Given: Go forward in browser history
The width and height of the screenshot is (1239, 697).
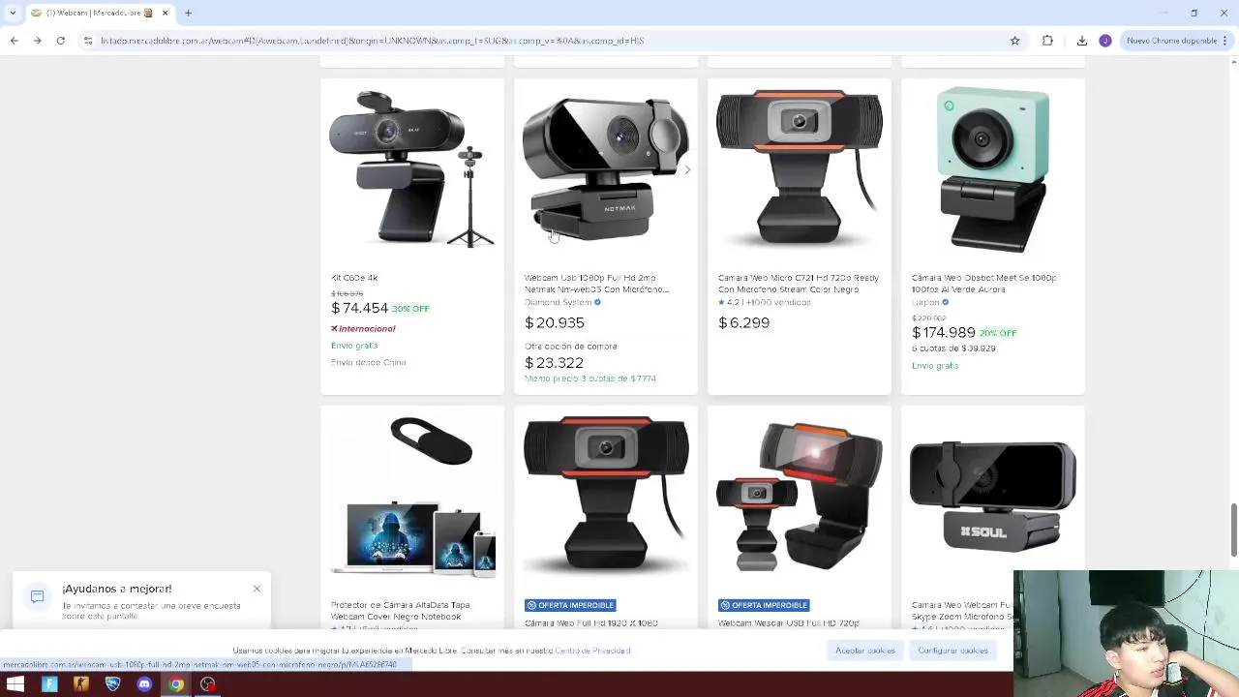Looking at the screenshot, I should click(x=37, y=41).
